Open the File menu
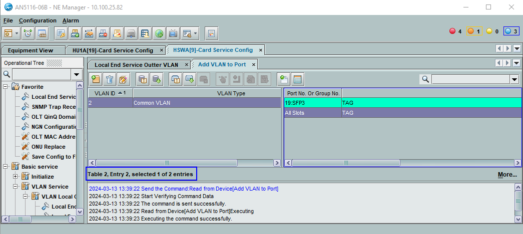The width and height of the screenshot is (523, 234). pyautogui.click(x=8, y=20)
